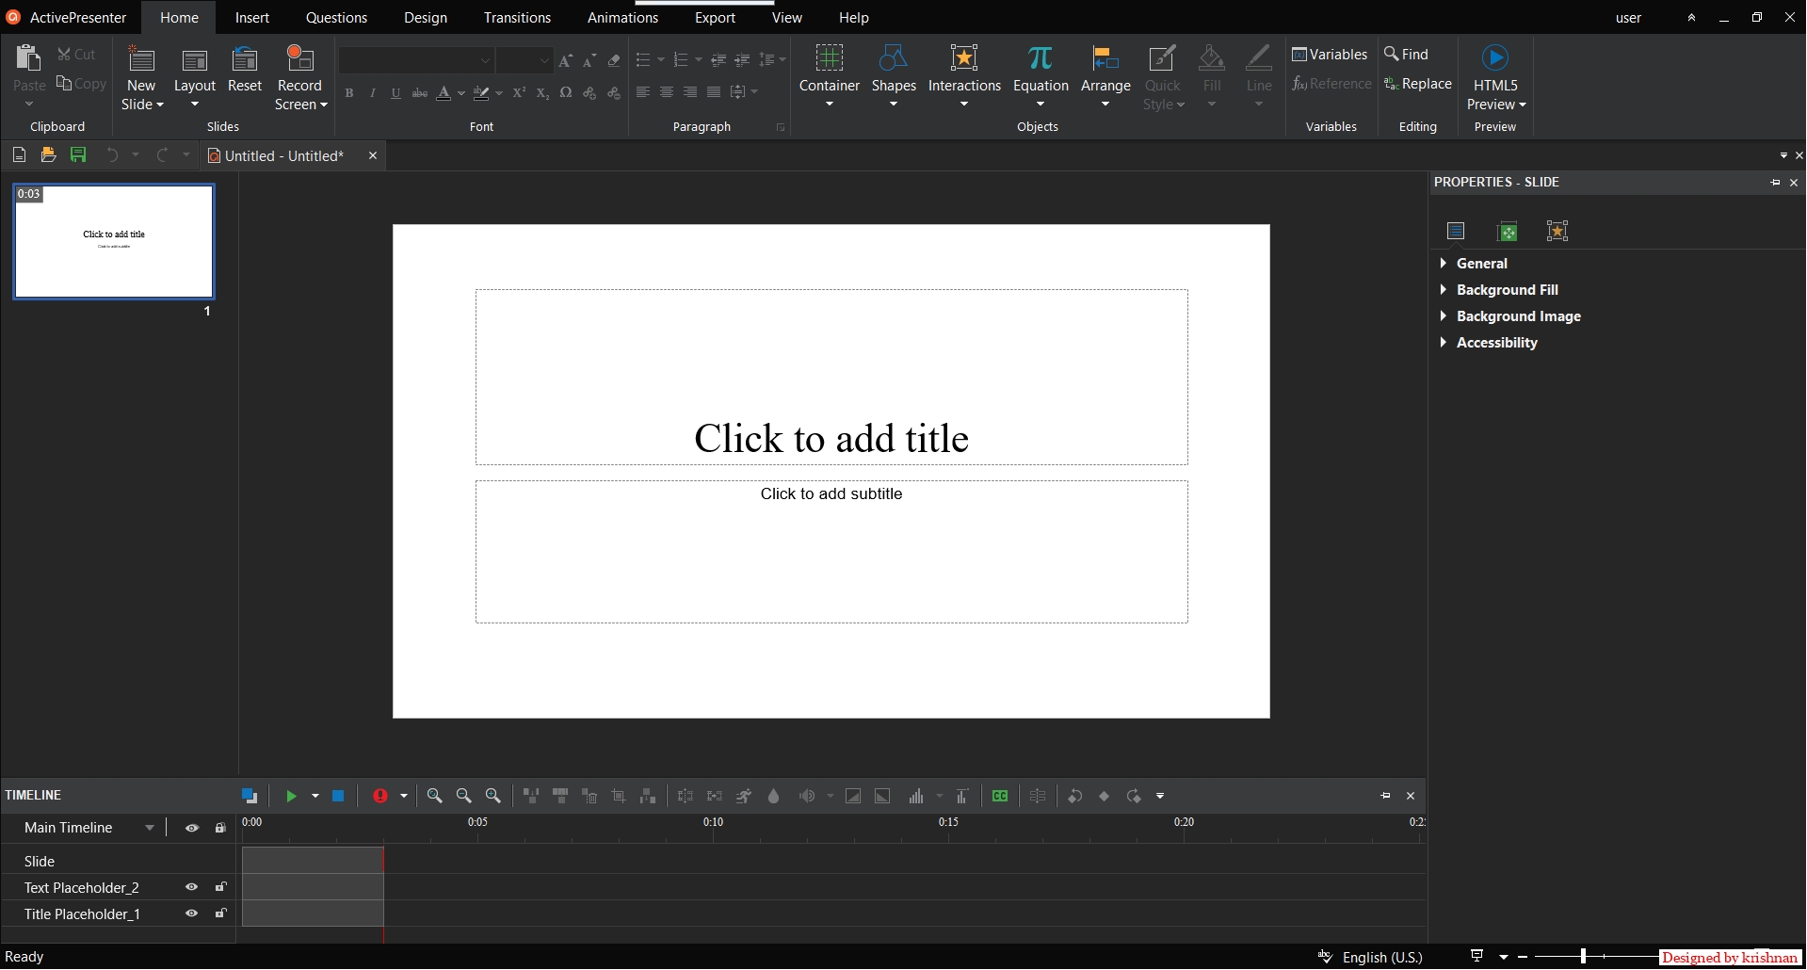Select the Slide Properties tab icon
This screenshot has width=1807, height=970.
pos(1456,231)
